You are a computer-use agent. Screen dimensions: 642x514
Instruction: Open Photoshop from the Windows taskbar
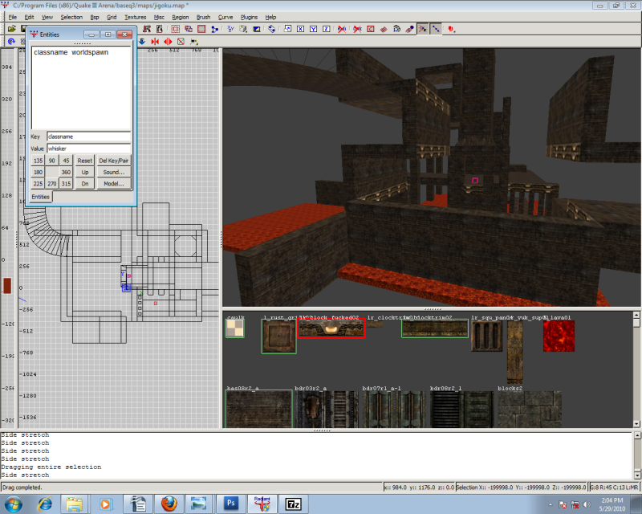231,504
